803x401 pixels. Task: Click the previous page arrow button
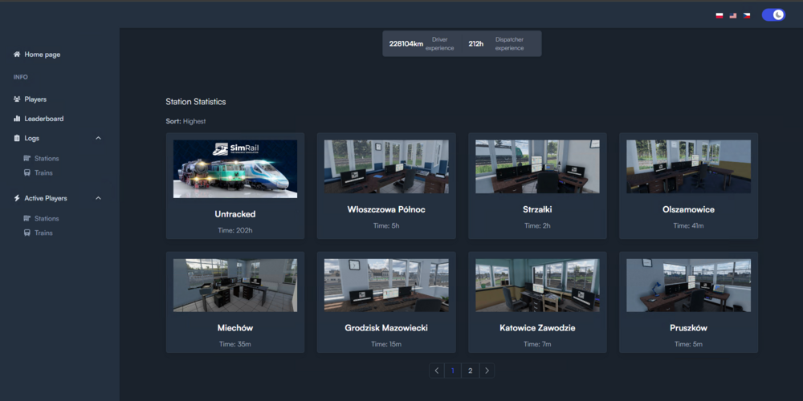[437, 371]
